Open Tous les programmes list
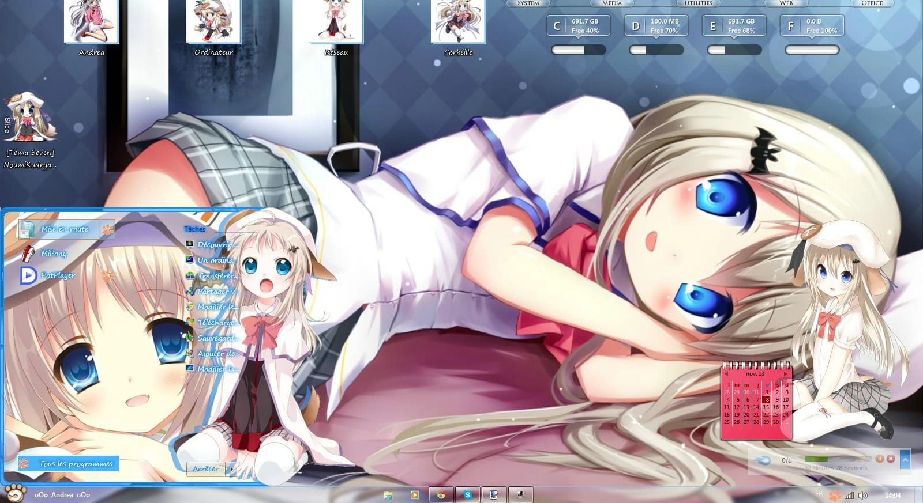This screenshot has width=923, height=503. (68, 463)
